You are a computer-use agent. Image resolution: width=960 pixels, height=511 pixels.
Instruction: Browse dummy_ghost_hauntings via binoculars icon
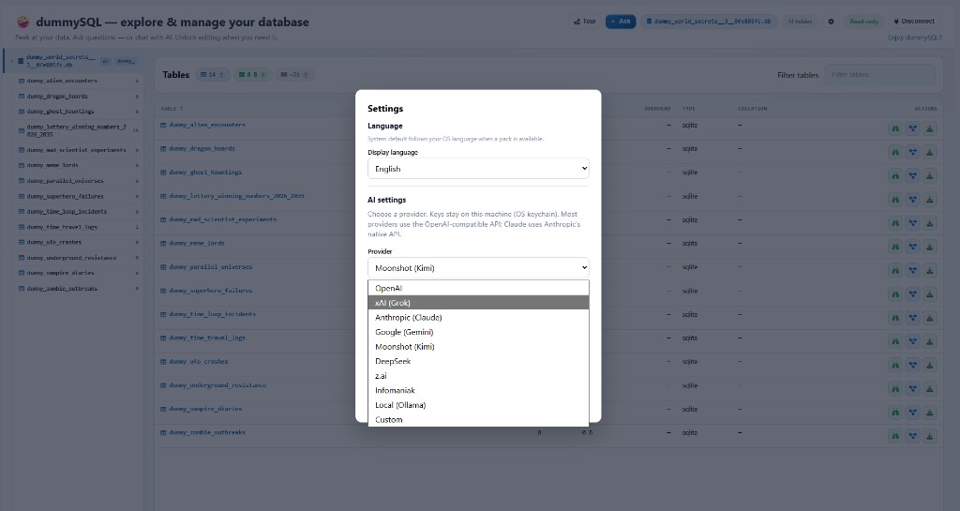coord(895,175)
